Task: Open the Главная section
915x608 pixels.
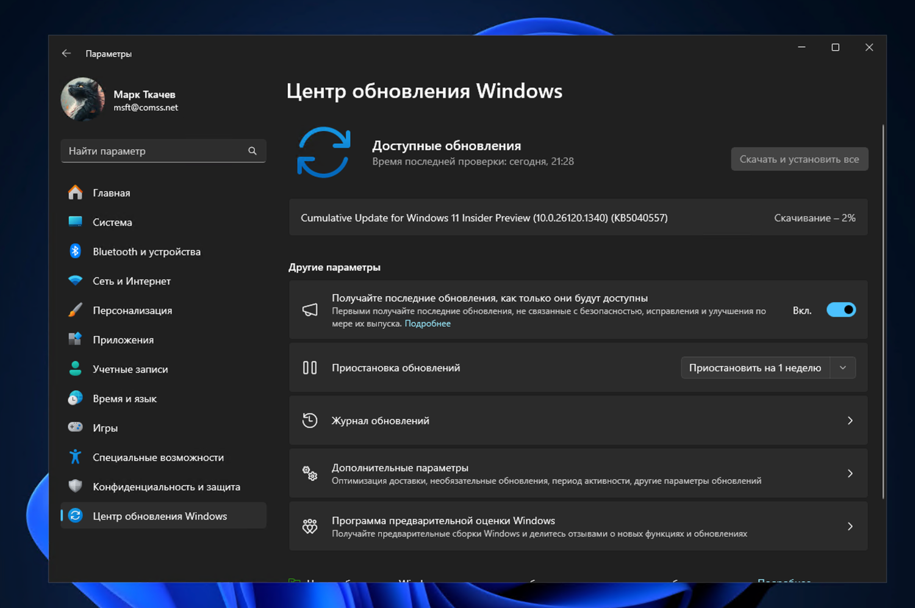Action: tap(163, 193)
